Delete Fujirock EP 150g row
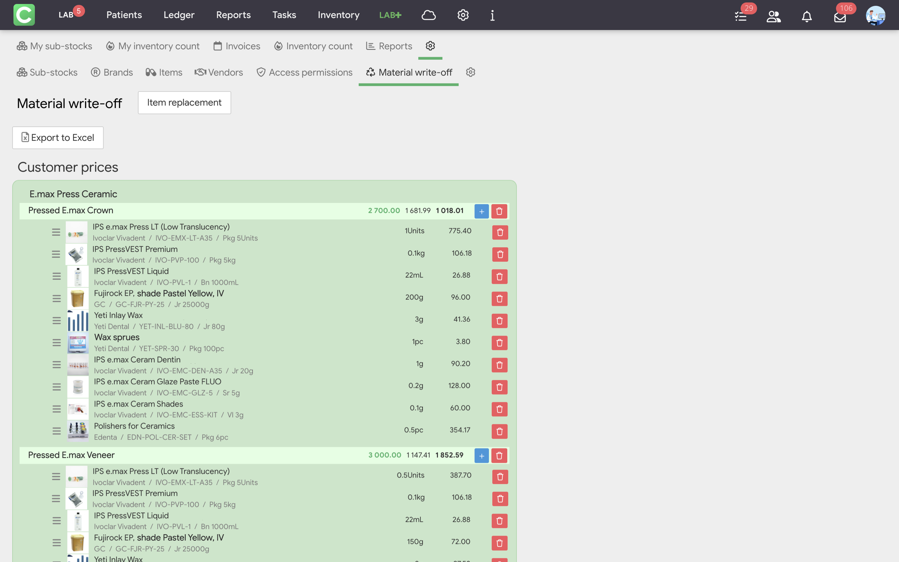The height and width of the screenshot is (562, 899). (500, 543)
